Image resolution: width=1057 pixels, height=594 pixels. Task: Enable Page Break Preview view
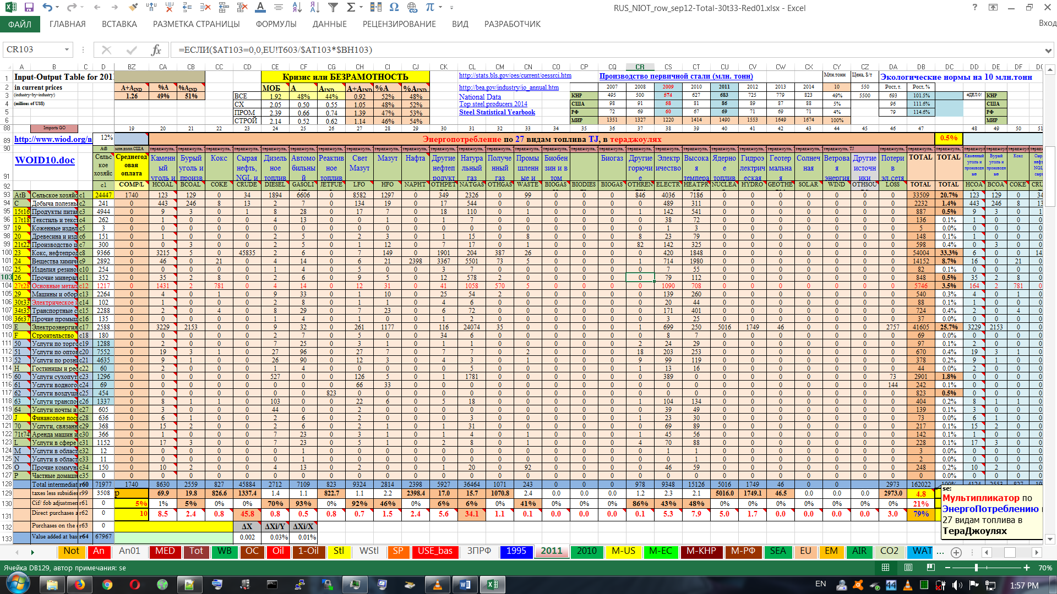coord(931,568)
